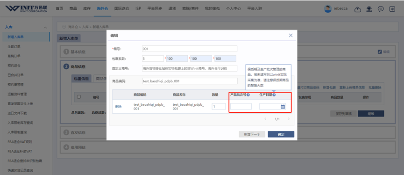Click the 批量删除 link

375,87
